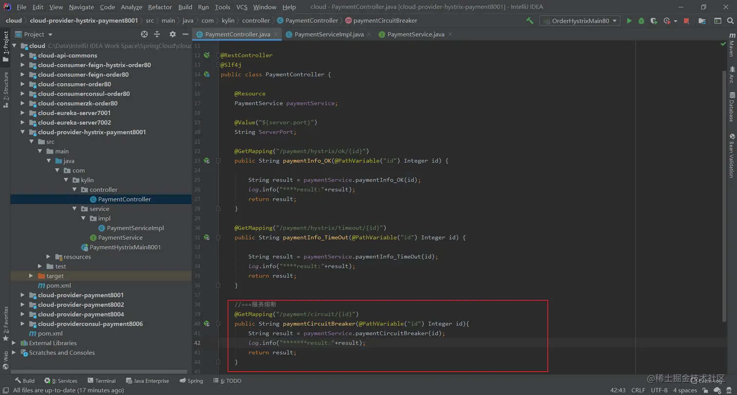Open the Refactor menu
The width and height of the screenshot is (737, 395).
click(x=160, y=7)
